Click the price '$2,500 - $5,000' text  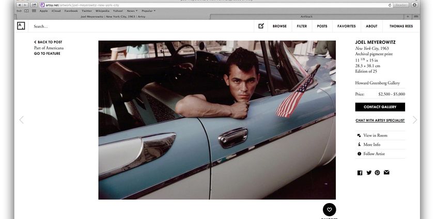click(392, 94)
